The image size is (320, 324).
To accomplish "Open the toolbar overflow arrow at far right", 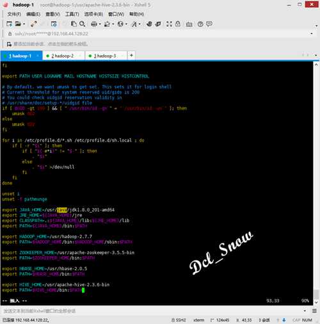I will (x=316, y=26).
